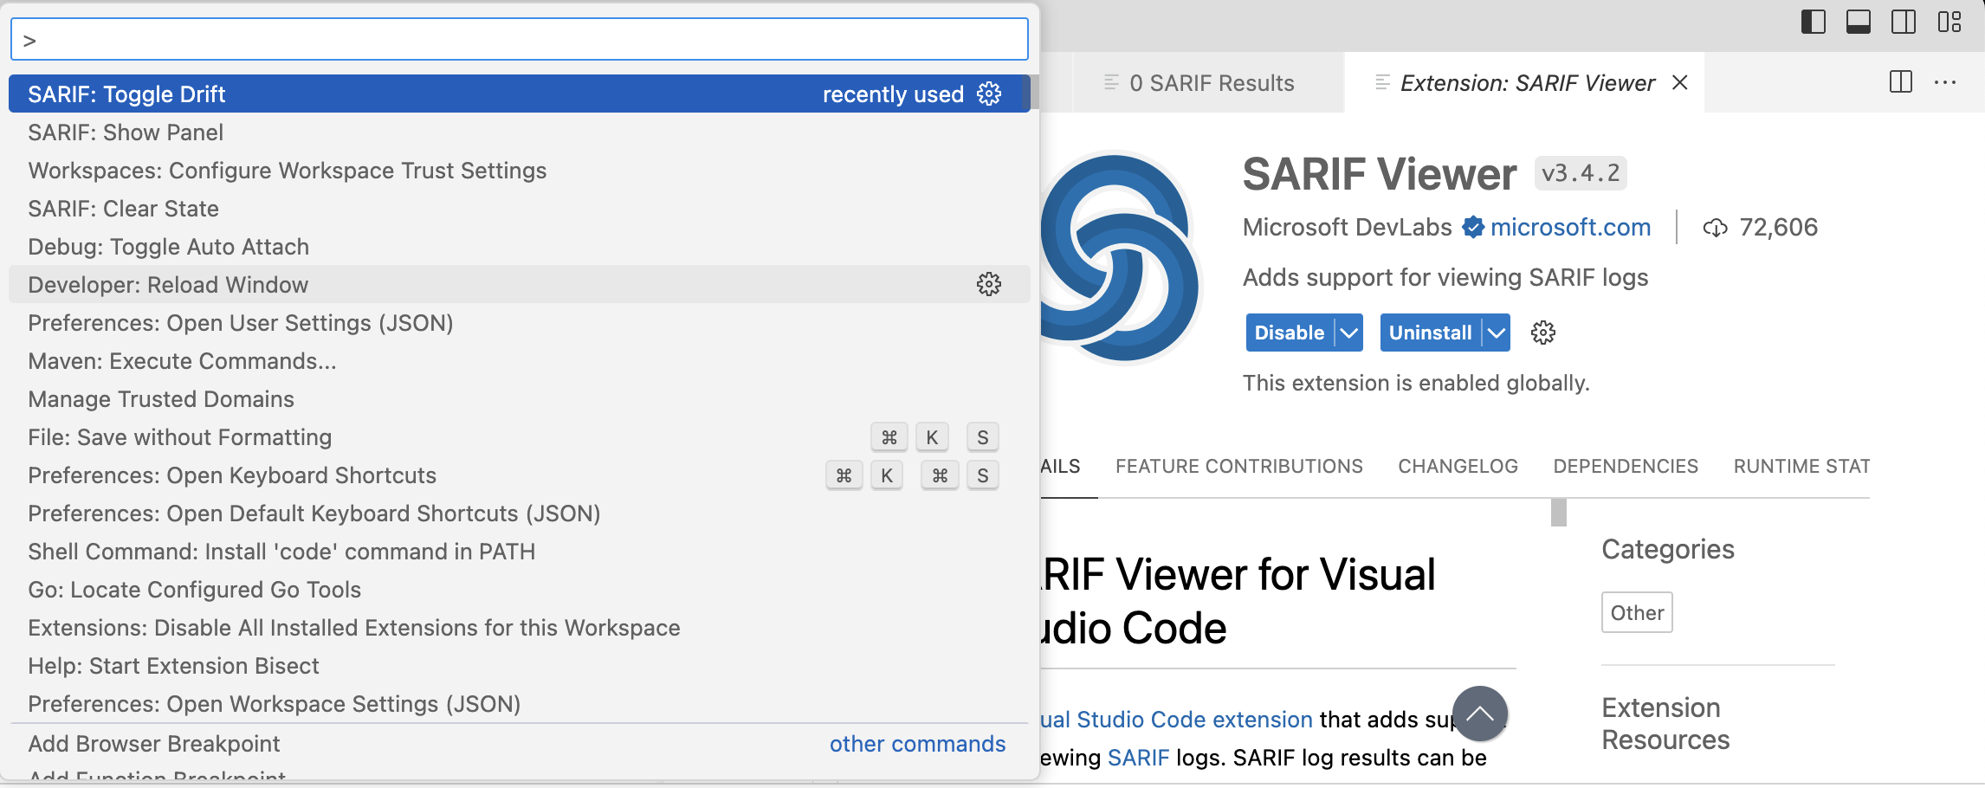The width and height of the screenshot is (1985, 788).
Task: Run the SARIF: Toggle Drift command
Action: pos(520,94)
